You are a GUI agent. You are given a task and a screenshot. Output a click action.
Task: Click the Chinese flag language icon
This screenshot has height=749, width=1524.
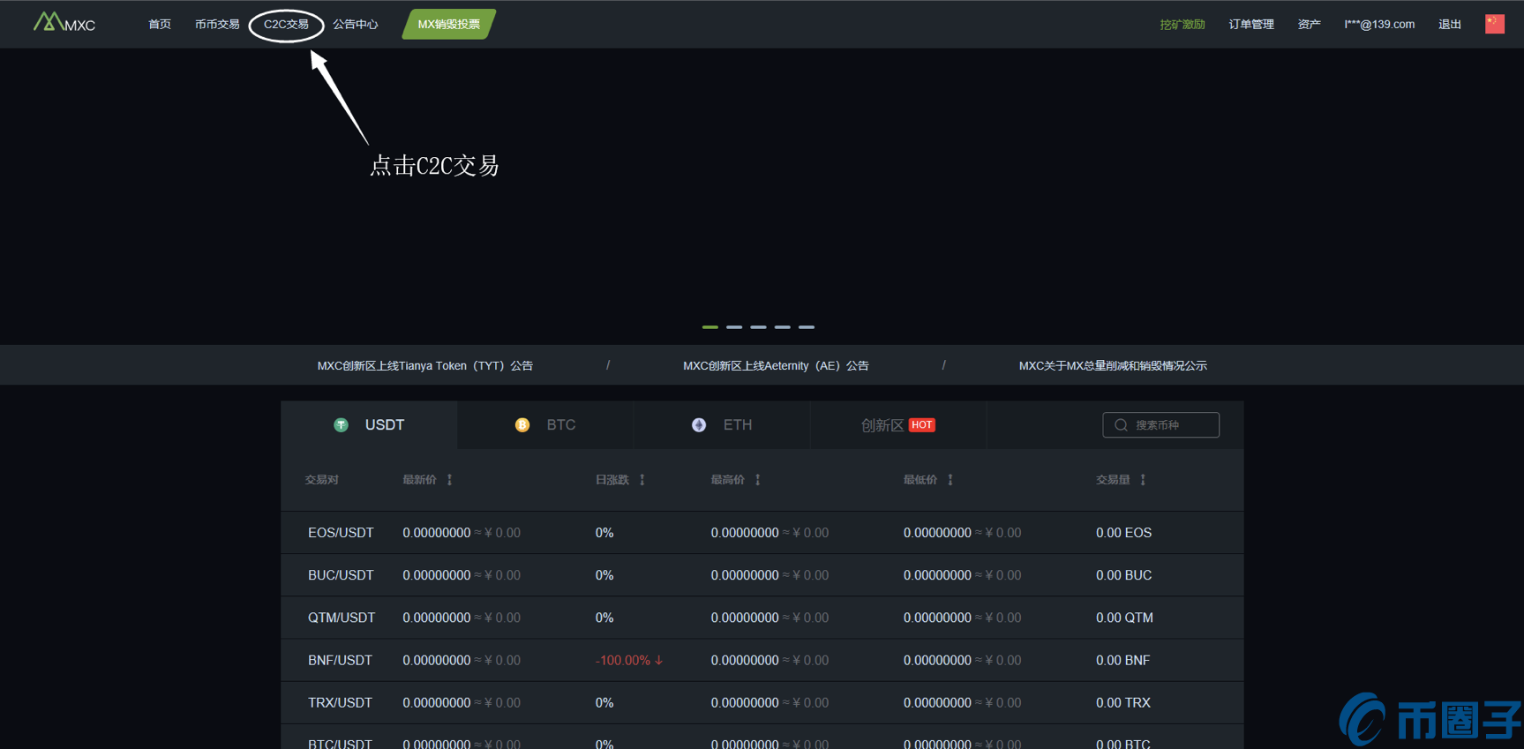pos(1494,24)
